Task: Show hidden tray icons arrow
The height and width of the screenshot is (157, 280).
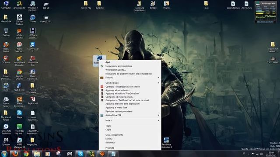Action: [249, 154]
